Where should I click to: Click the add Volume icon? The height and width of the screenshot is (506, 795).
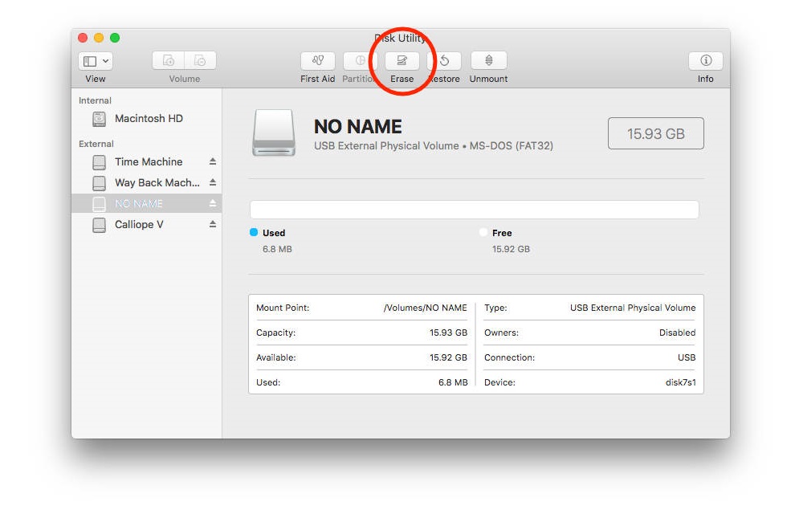[167, 60]
